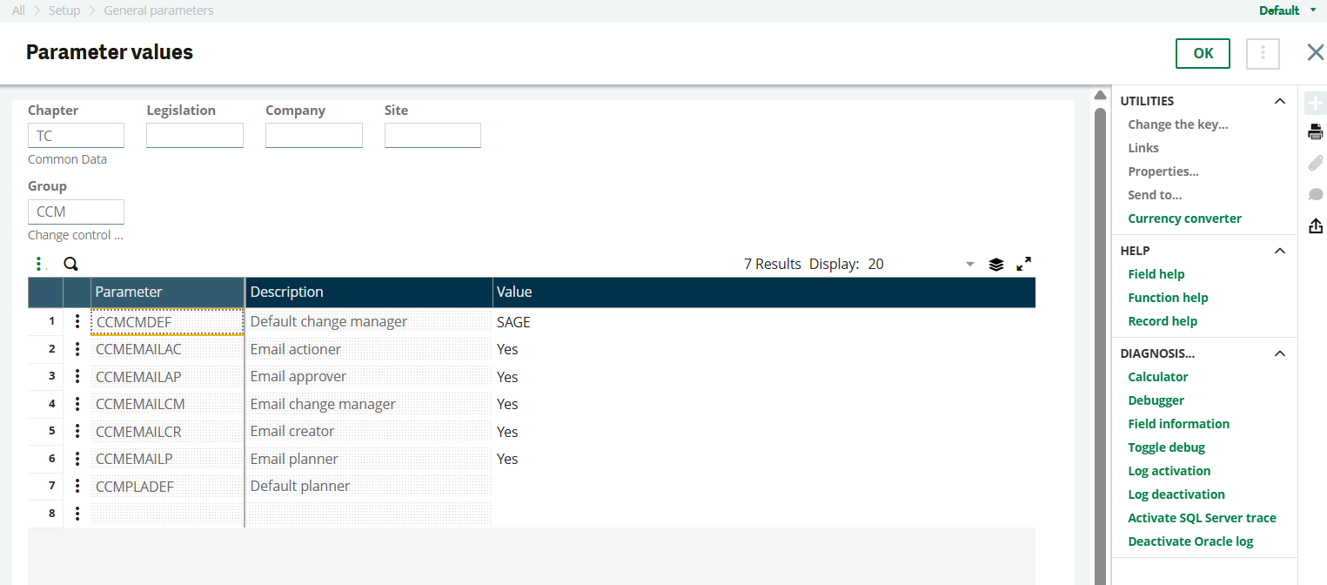Open the grid's green three-dot options menu

pyautogui.click(x=38, y=264)
